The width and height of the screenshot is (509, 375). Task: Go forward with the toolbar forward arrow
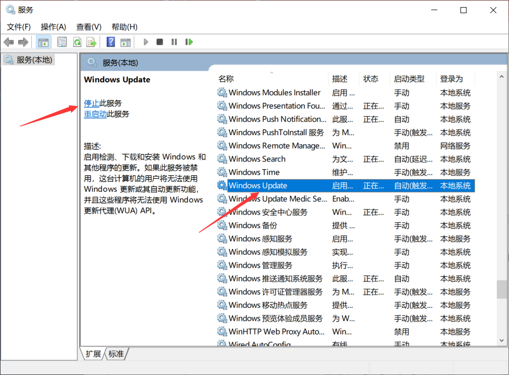[x=23, y=42]
